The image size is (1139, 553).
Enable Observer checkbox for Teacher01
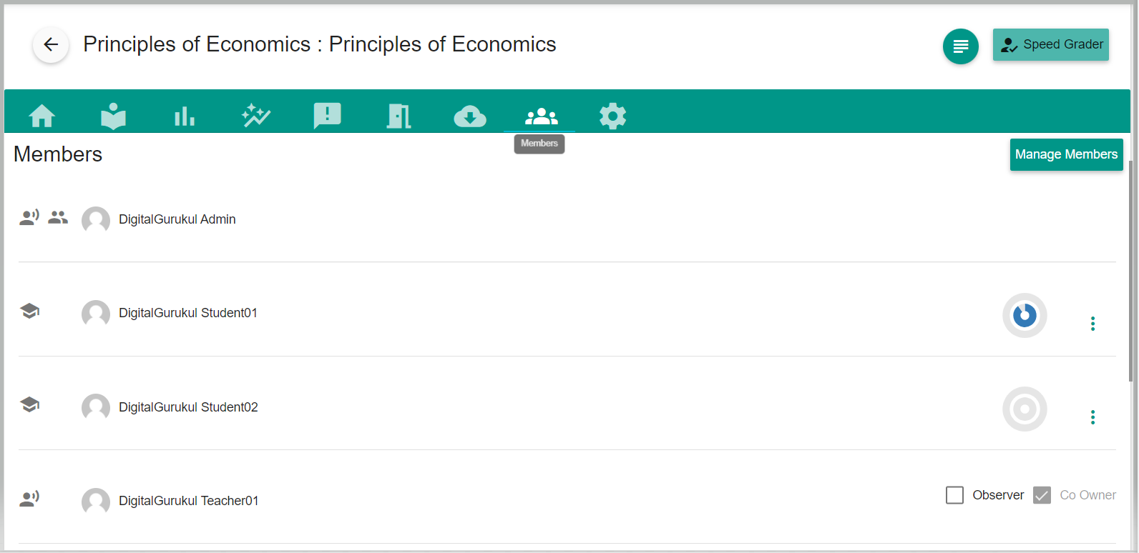(x=954, y=495)
